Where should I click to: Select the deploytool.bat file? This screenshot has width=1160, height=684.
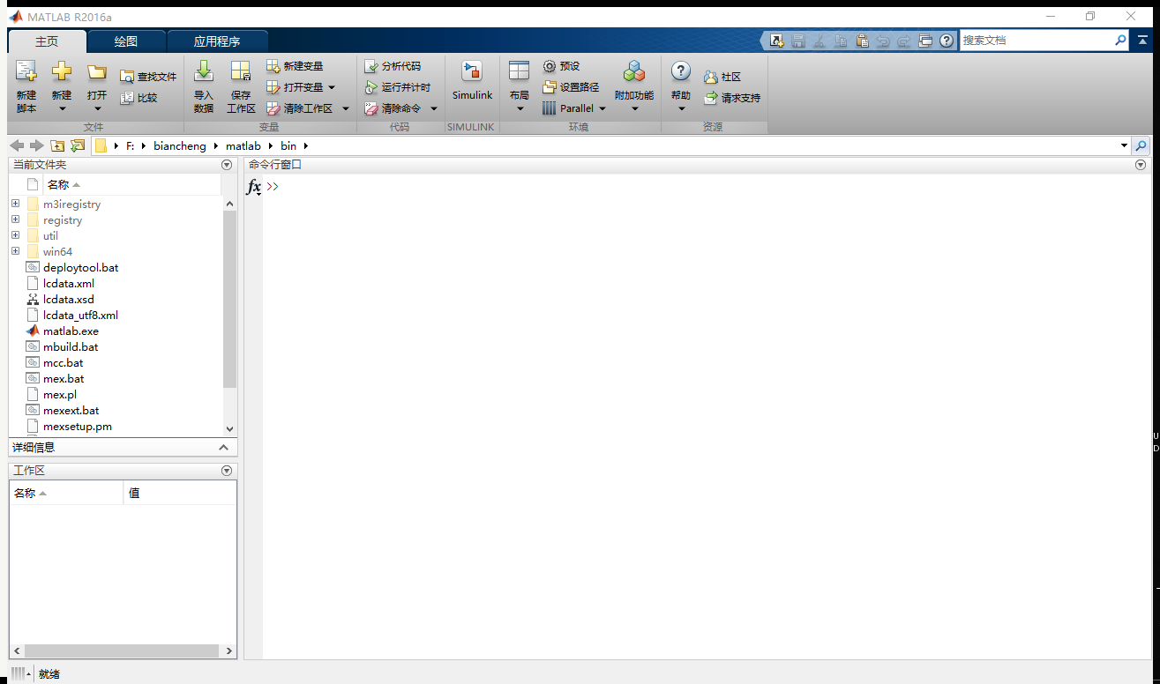tap(80, 268)
